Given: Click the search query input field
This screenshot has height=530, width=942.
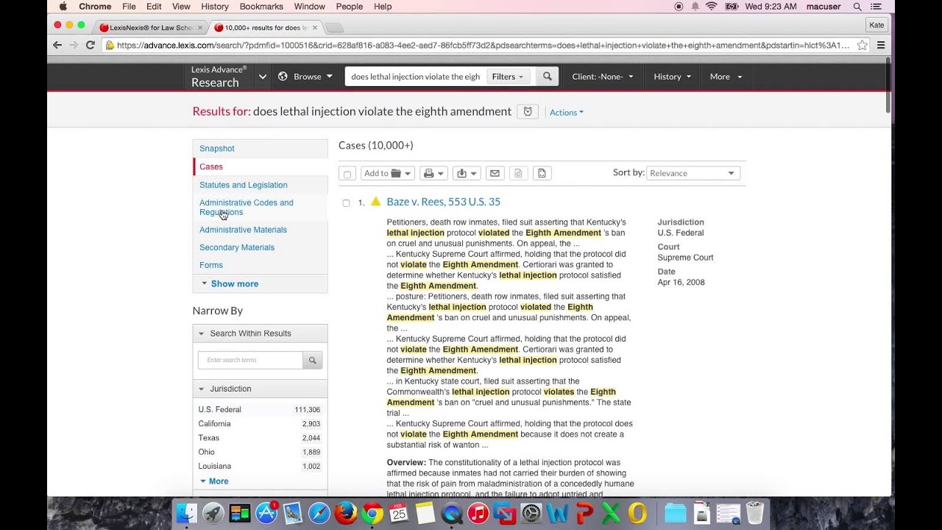Looking at the screenshot, I should pyautogui.click(x=416, y=77).
